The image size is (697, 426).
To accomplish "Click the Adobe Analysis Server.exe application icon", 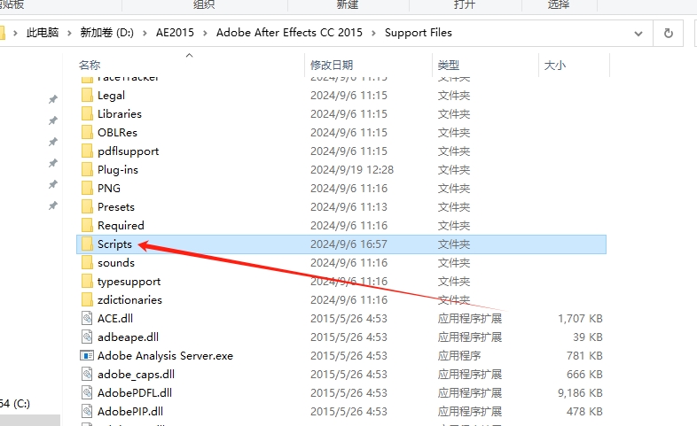I will (87, 356).
